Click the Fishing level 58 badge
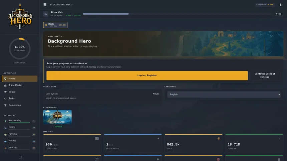The height and width of the screenshot is (161, 287). click(34, 141)
